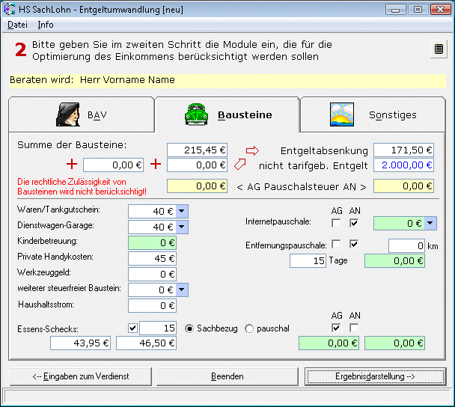Toggle AN checkbox for Entfernungspauschale
This screenshot has width=455, height=407.
point(355,245)
